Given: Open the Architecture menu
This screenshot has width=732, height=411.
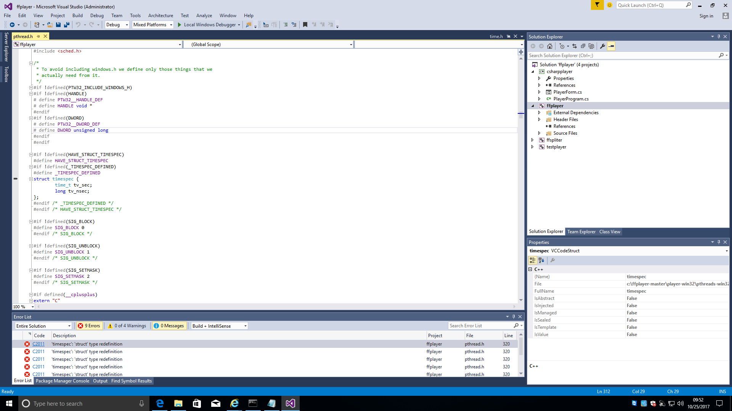Looking at the screenshot, I should point(161,16).
